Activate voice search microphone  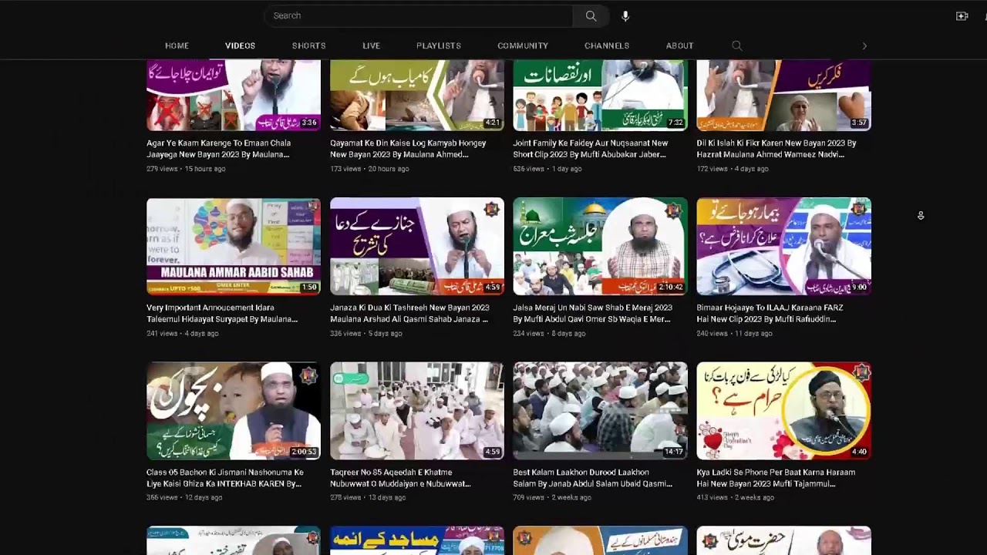[x=625, y=15]
